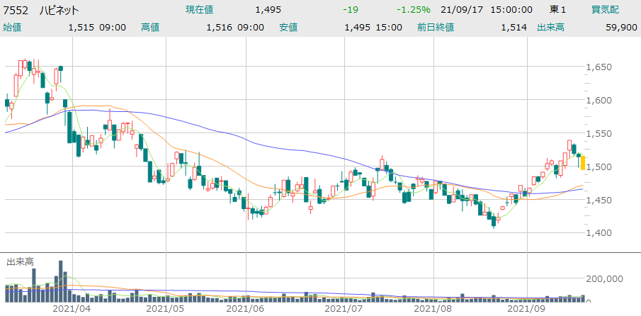Image resolution: width=641 pixels, height=316 pixels.
Task: Click the 2021/07 date axis label
Action: coord(342,309)
